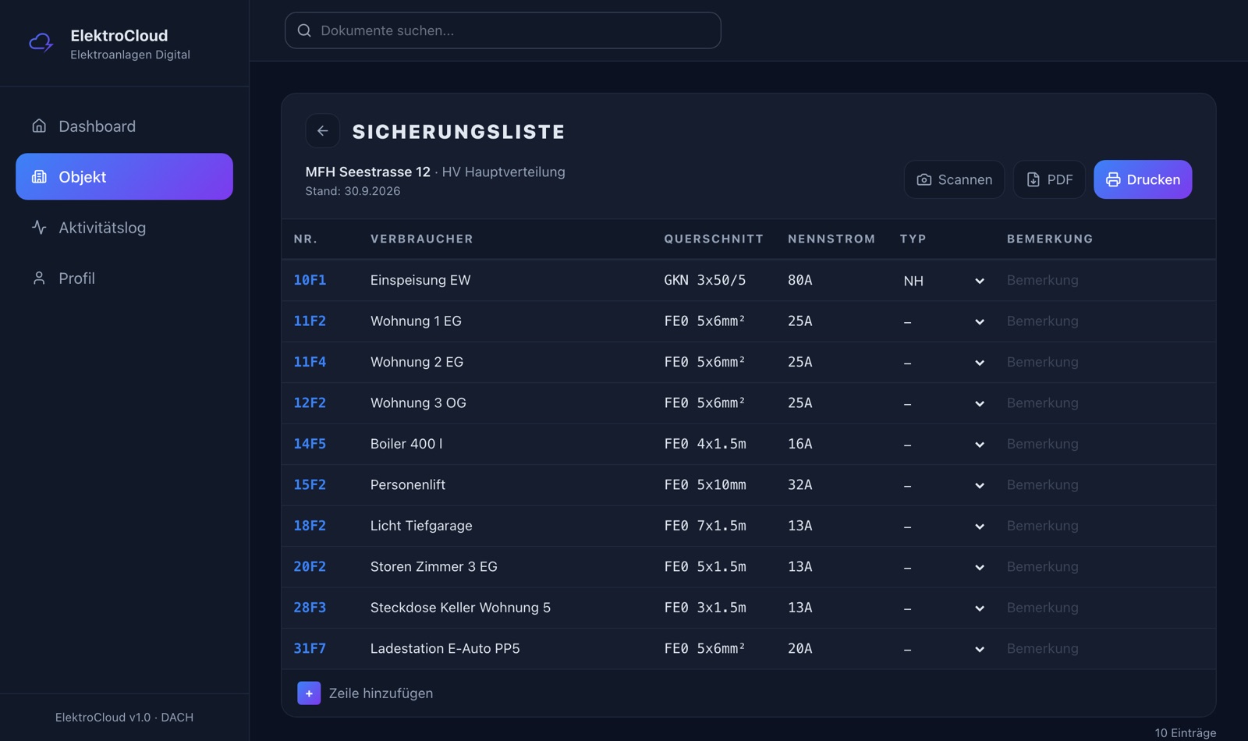Click fuse number 10F1
This screenshot has height=741, width=1248.
(310, 280)
